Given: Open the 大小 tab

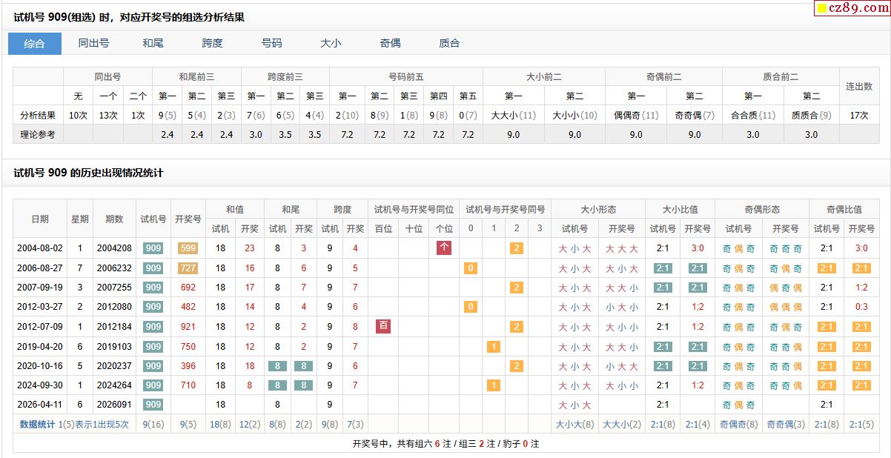Looking at the screenshot, I should click(x=331, y=43).
